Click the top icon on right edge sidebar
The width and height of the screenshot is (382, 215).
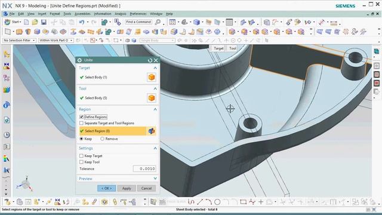point(377,51)
